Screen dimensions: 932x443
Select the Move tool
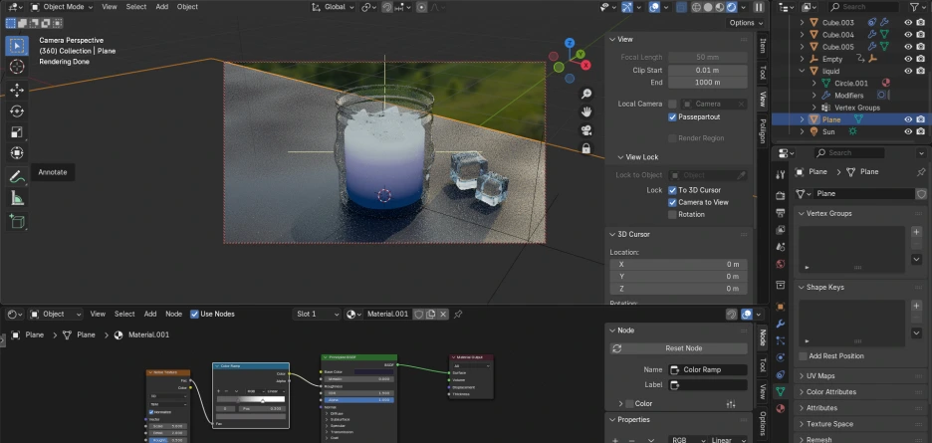(17, 90)
